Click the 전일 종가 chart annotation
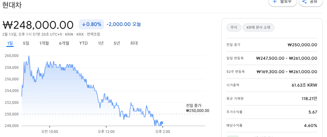The width and height of the screenshot is (327, 137). pyautogui.click(x=197, y=108)
